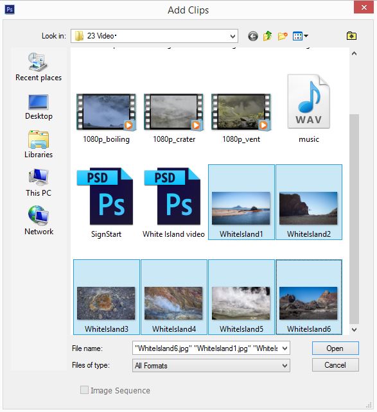Open Network in sidebar
The image size is (377, 412).
(39, 221)
